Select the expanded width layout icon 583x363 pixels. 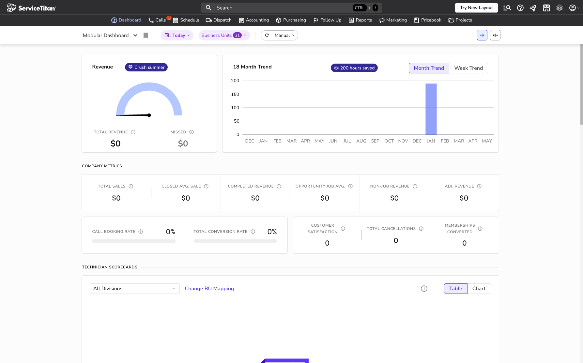click(x=495, y=35)
